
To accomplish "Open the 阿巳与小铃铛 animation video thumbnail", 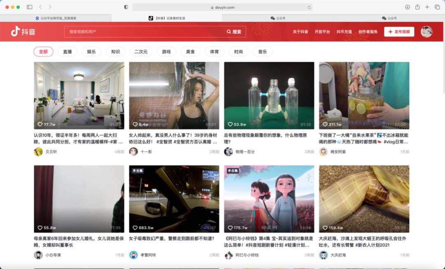I will coord(269,198).
